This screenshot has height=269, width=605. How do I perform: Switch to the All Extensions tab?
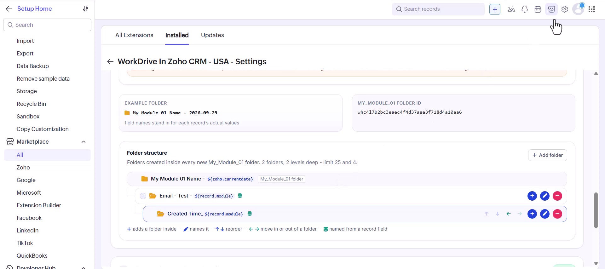[x=134, y=35]
